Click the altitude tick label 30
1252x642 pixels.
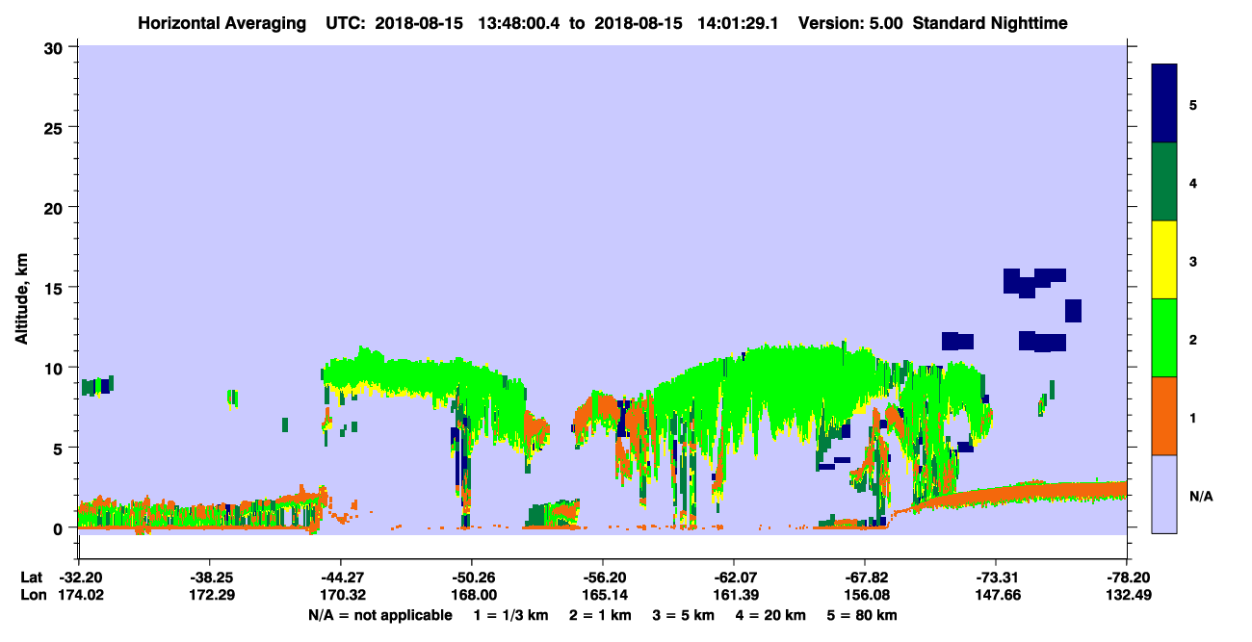pyautogui.click(x=56, y=47)
